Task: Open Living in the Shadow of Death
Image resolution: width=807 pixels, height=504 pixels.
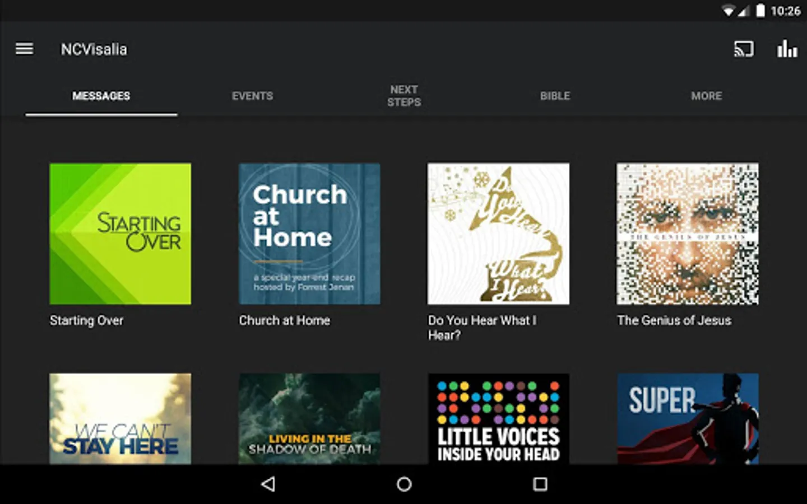Action: (309, 419)
